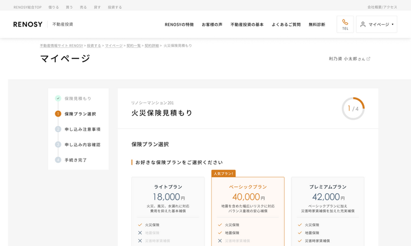Click the 災害時家賃補償 cross icon in ライトプラン
This screenshot has width=411, height=246.
click(x=140, y=241)
